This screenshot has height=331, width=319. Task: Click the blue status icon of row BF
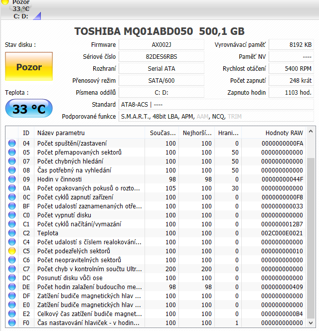(x=12, y=206)
